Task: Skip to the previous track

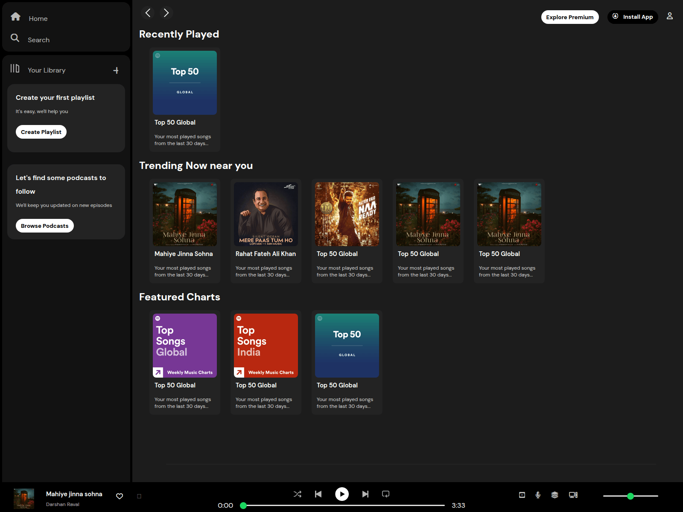Action: [318, 494]
